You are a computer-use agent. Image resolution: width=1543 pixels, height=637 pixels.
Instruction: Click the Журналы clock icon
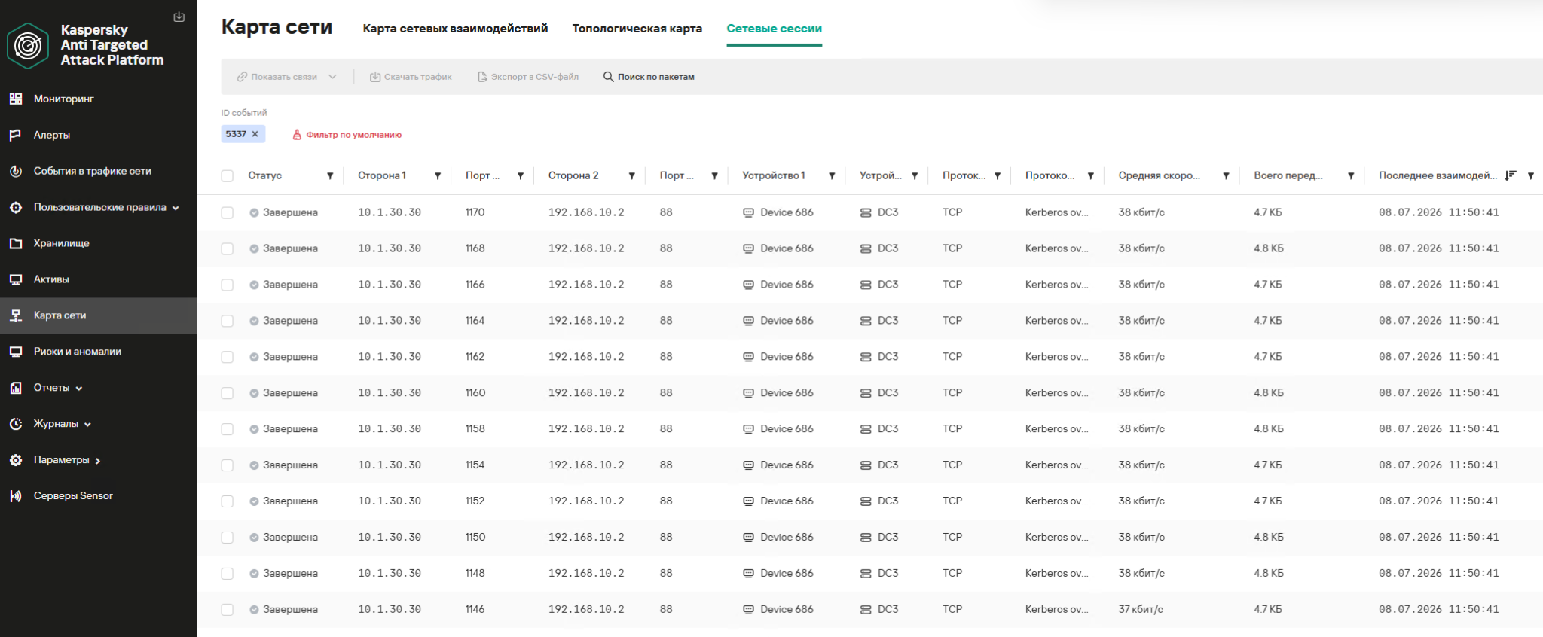(16, 424)
